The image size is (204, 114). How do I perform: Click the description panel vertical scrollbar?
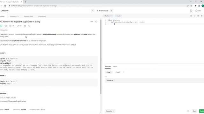[x=101, y=57]
